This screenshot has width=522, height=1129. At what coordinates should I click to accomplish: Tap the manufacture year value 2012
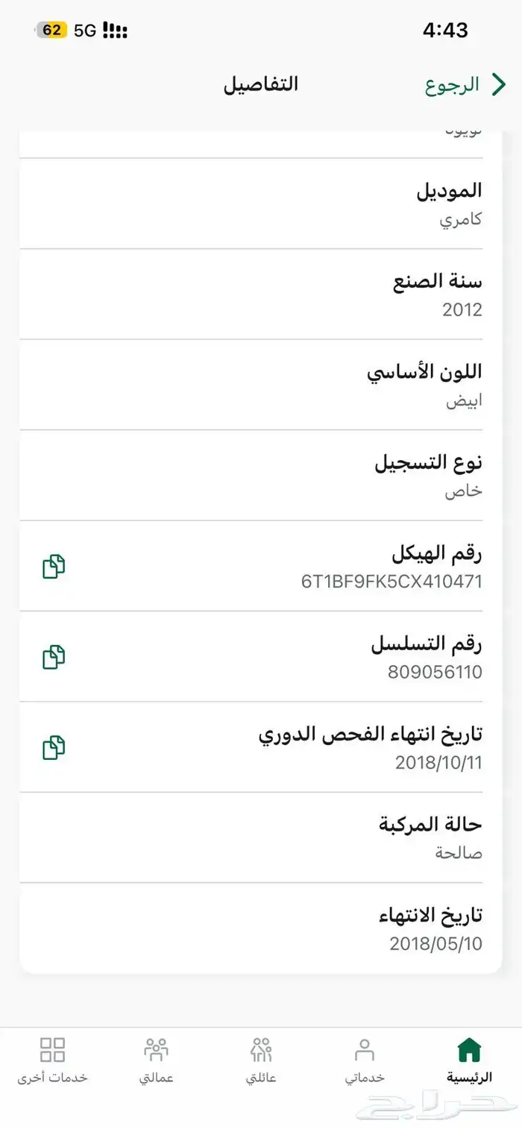click(462, 310)
